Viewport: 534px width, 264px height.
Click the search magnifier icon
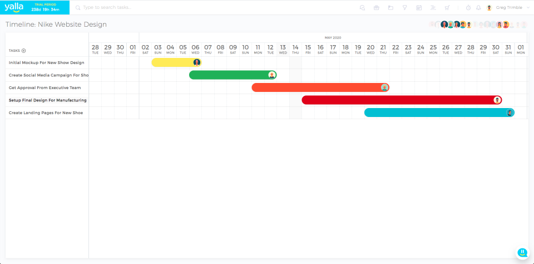tap(78, 7)
